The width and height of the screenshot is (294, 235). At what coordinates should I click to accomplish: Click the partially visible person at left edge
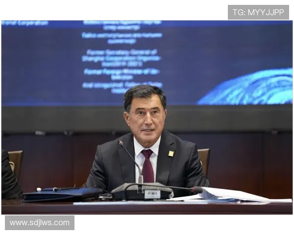tap(7, 176)
